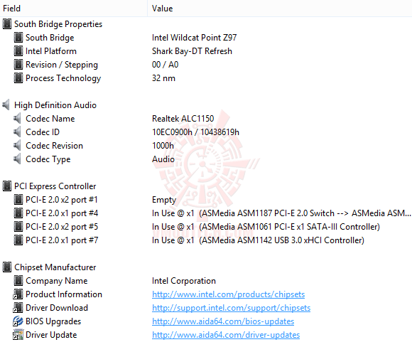Select the Driver Update field label
This screenshot has width=412, height=347.
tap(51, 335)
